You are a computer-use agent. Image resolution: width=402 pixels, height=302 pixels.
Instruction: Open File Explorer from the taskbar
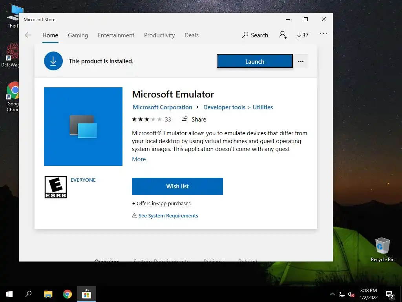point(48,294)
